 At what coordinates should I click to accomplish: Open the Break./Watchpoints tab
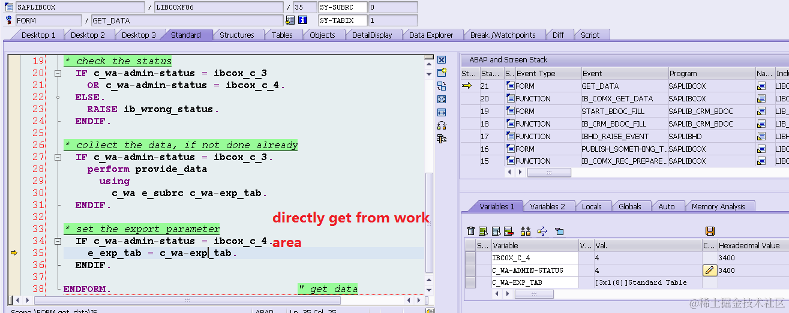tap(503, 35)
